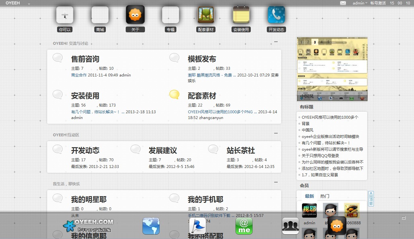Screen dimensions: 414x239
Task: Open the 配套素材 tree icon
Action: [x=206, y=15]
